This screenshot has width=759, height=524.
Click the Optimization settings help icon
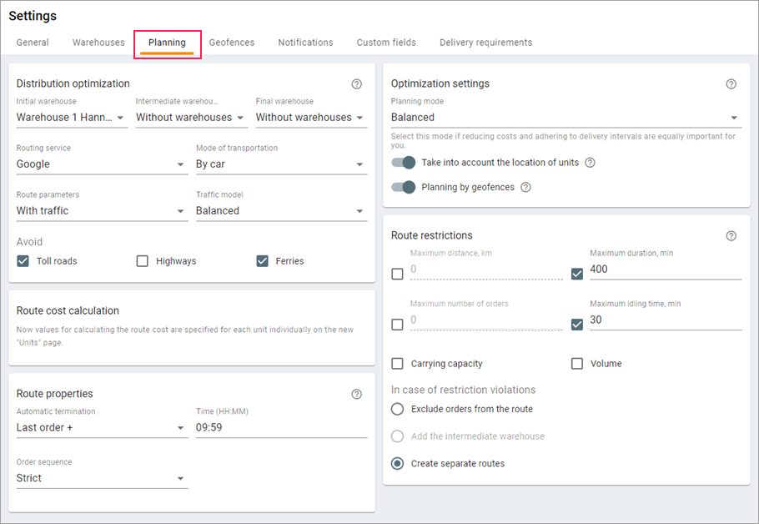(731, 83)
